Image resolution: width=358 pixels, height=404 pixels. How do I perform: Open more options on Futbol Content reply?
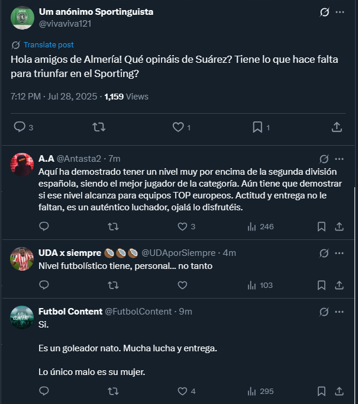[340, 312]
